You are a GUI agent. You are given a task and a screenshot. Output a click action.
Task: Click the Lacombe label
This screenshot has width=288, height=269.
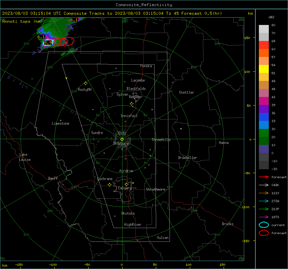coord(138,80)
